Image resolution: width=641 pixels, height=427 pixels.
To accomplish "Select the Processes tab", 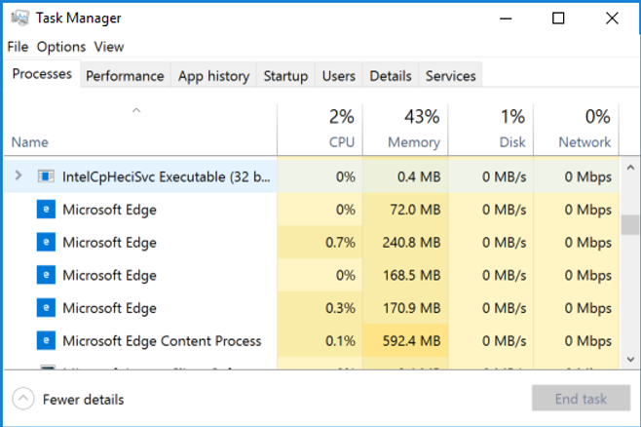I will pyautogui.click(x=42, y=74).
